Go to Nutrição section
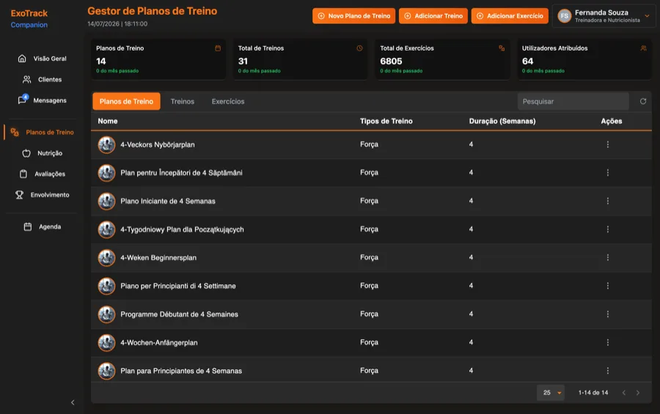This screenshot has width=660, height=414. tap(42, 153)
